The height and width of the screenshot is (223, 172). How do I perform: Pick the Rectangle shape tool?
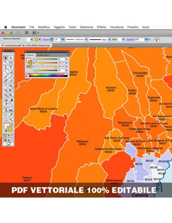coord(11,72)
